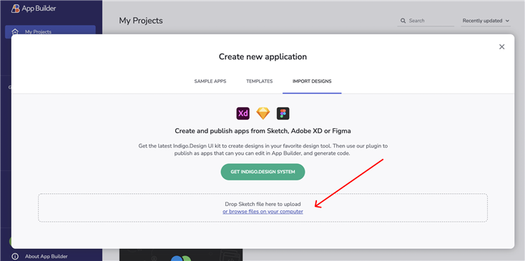
Task: Click the My Projects page title
Action: click(141, 21)
